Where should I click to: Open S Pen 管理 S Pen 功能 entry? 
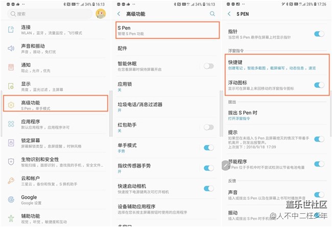168,30
